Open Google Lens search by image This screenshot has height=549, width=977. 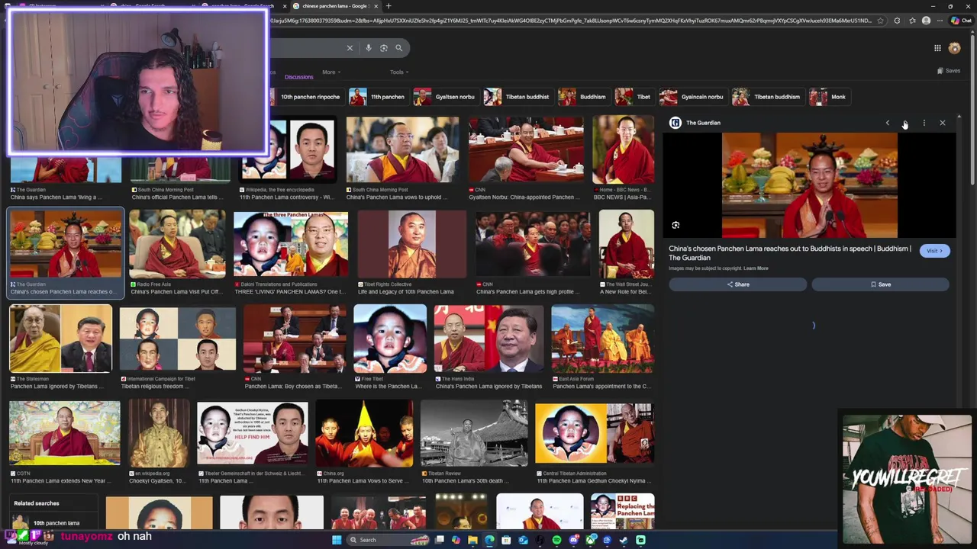click(383, 48)
